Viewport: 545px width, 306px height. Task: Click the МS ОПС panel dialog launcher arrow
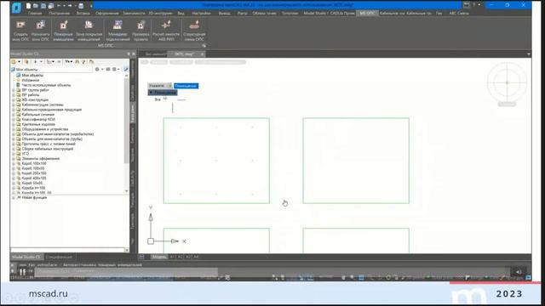[204, 45]
